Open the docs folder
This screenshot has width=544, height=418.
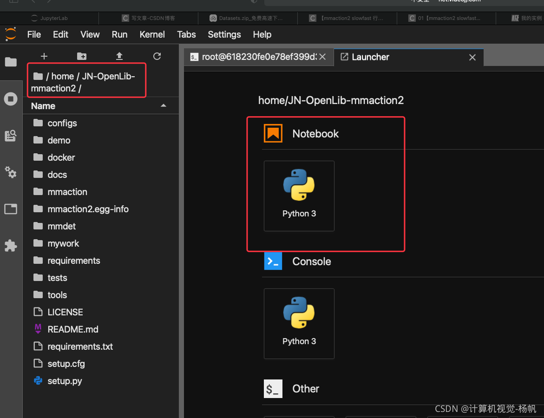tap(101, 175)
